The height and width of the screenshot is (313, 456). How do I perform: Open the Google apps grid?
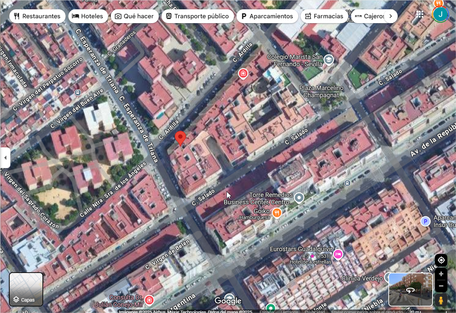click(x=420, y=14)
